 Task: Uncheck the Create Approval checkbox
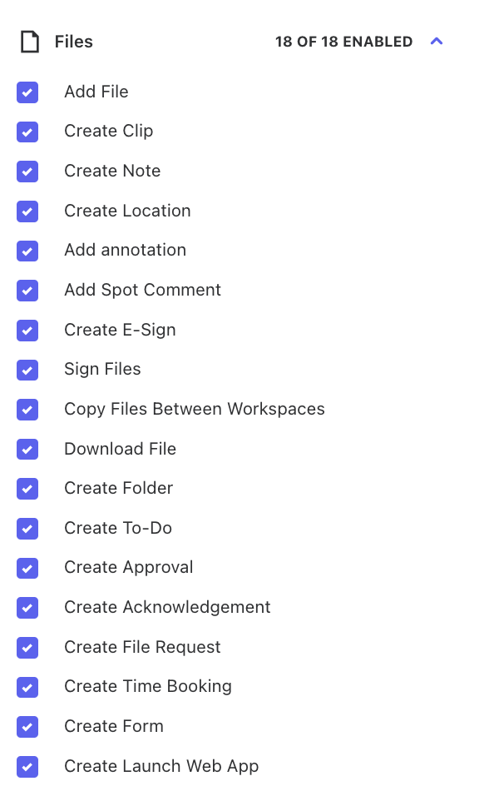[x=27, y=568]
